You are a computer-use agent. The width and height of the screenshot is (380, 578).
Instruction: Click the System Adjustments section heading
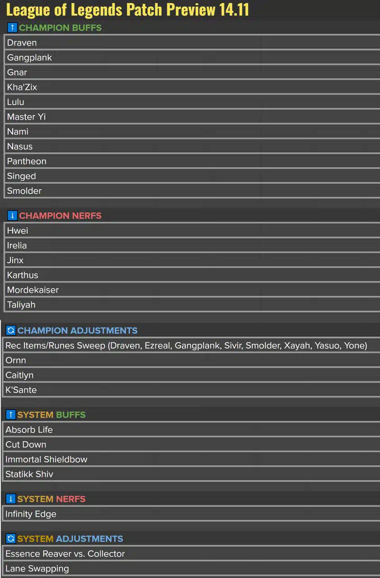pos(70,539)
